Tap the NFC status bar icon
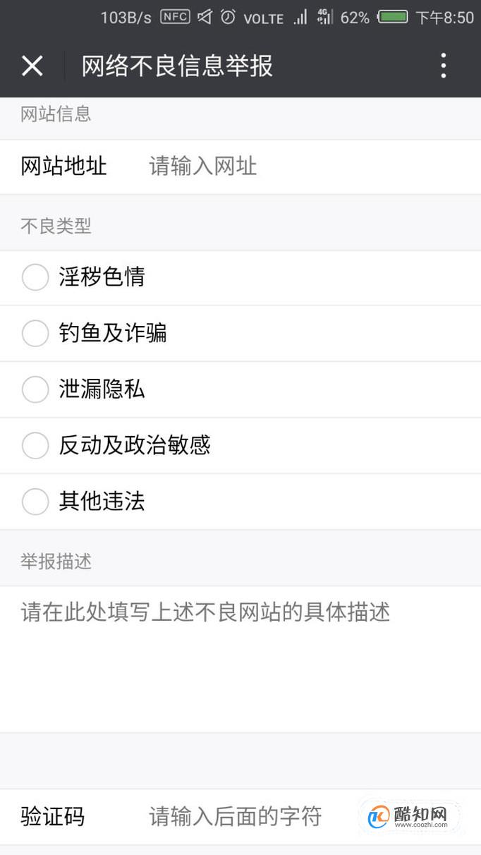 coord(175,17)
